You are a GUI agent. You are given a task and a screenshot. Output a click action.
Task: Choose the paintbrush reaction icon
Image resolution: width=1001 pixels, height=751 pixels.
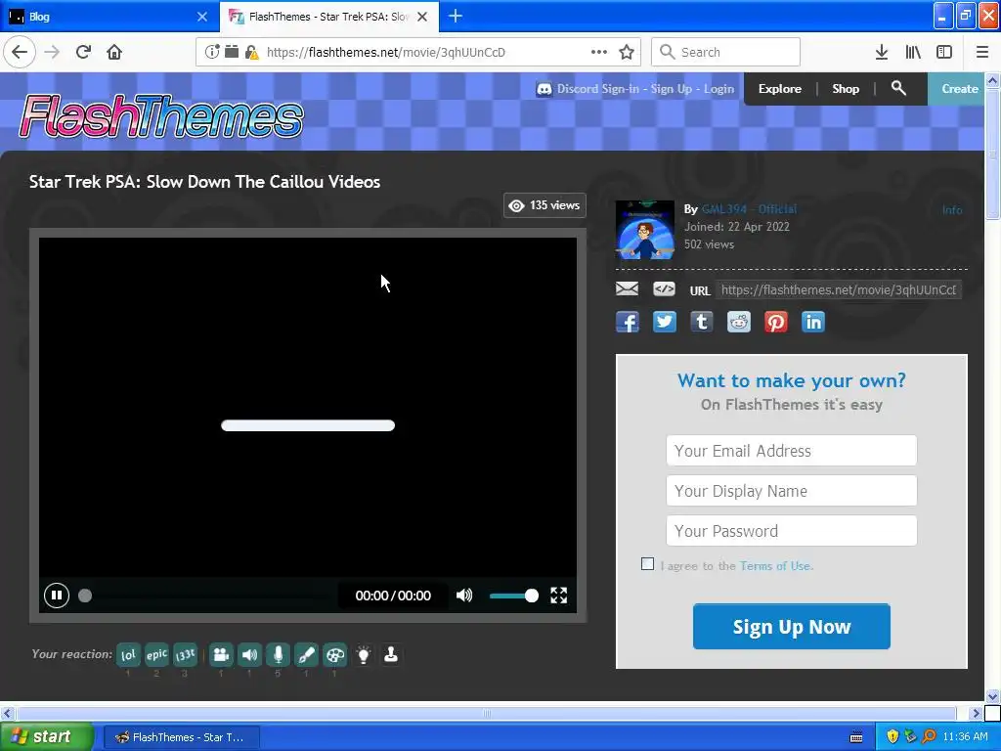click(x=306, y=654)
